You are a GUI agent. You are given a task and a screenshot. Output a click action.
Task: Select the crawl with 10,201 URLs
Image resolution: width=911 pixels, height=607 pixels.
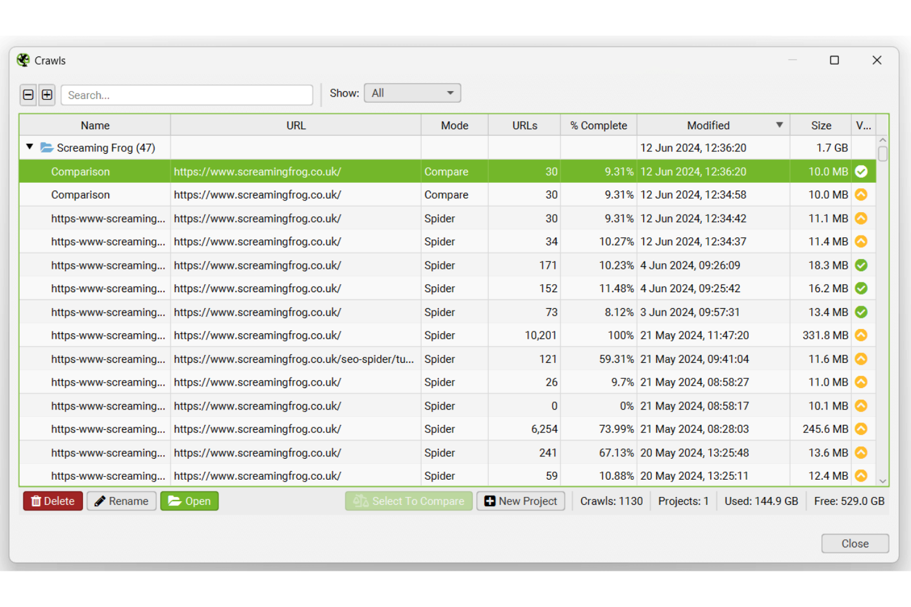[x=447, y=335]
